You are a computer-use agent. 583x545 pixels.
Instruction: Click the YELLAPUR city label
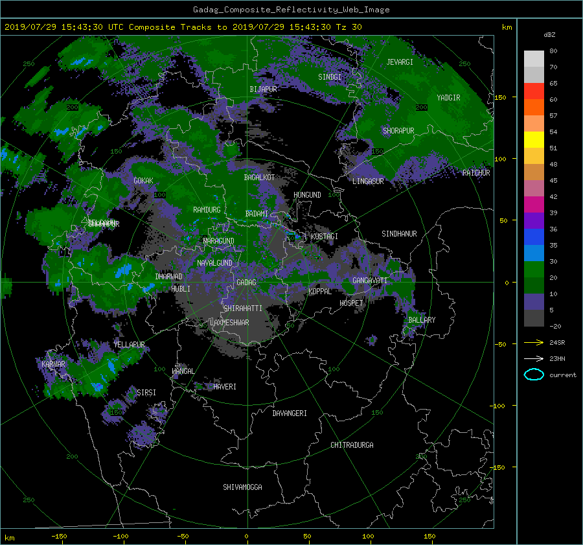click(129, 345)
